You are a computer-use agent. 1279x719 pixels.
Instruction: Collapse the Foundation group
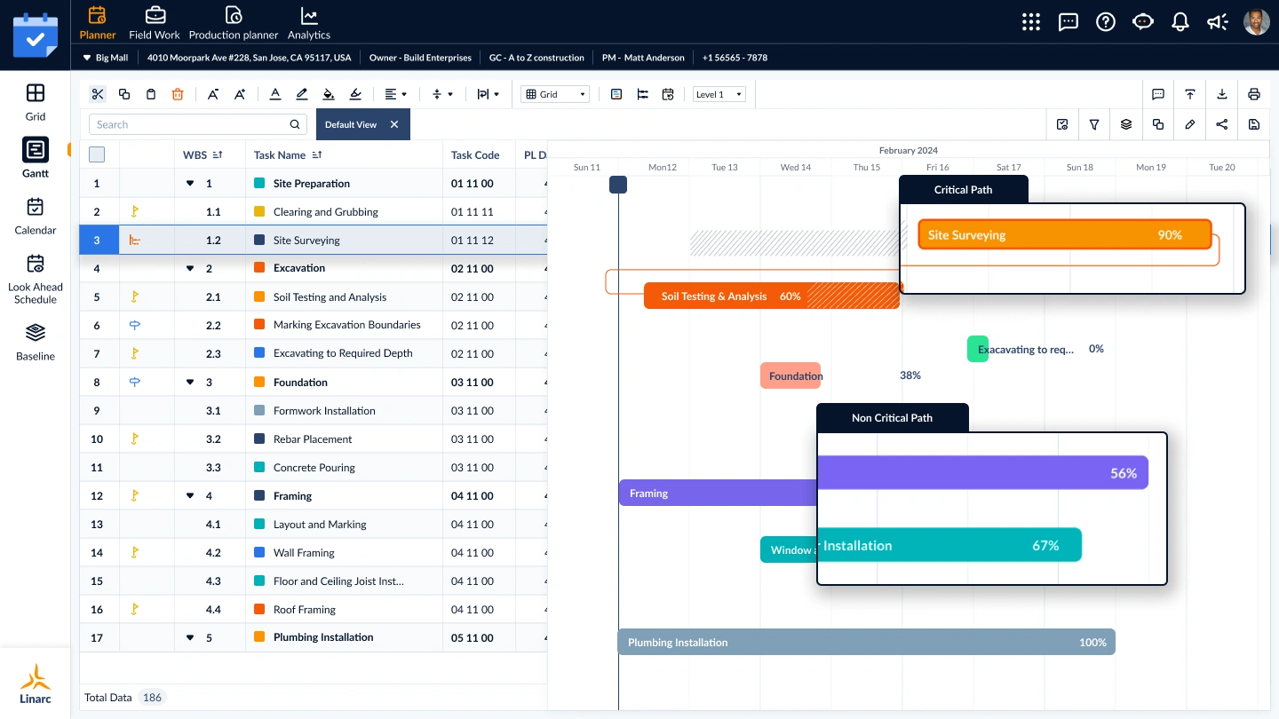(x=190, y=383)
